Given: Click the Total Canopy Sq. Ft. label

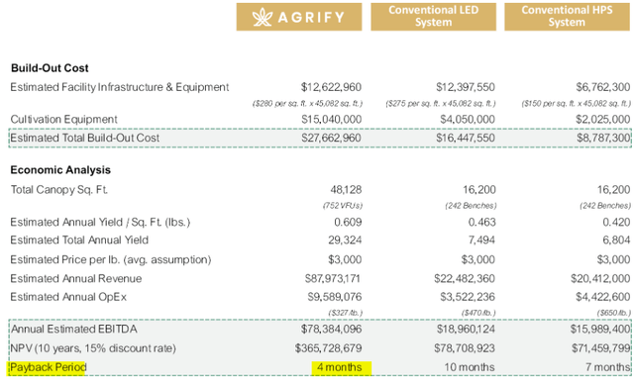Looking at the screenshot, I should click(x=59, y=190).
